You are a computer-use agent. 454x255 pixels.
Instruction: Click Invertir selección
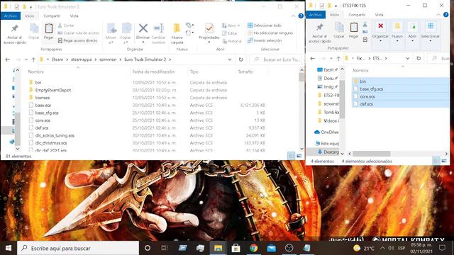coord(265,40)
